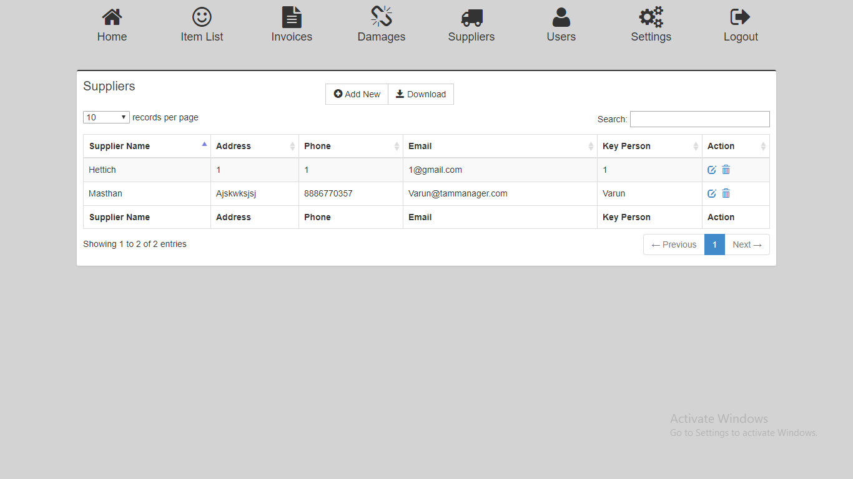Go to Damages broken link icon

(x=382, y=17)
